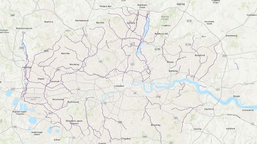
Task: Select the Brentwood town label
Action: 231,36
